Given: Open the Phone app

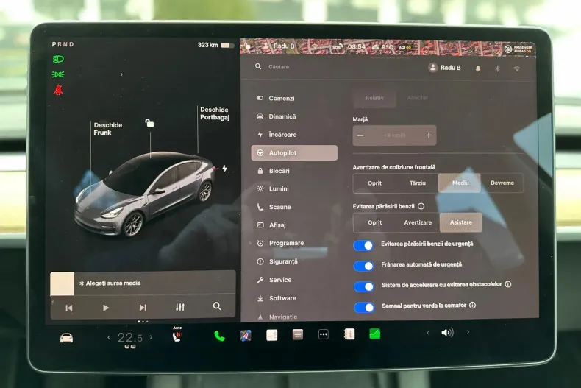Looking at the screenshot, I should click(x=219, y=336).
